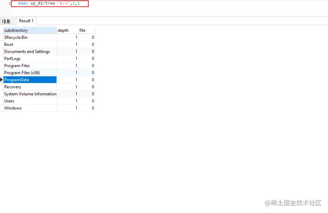328x213 pixels.
Task: Select the Program Files (x86) cell
Action: point(30,73)
